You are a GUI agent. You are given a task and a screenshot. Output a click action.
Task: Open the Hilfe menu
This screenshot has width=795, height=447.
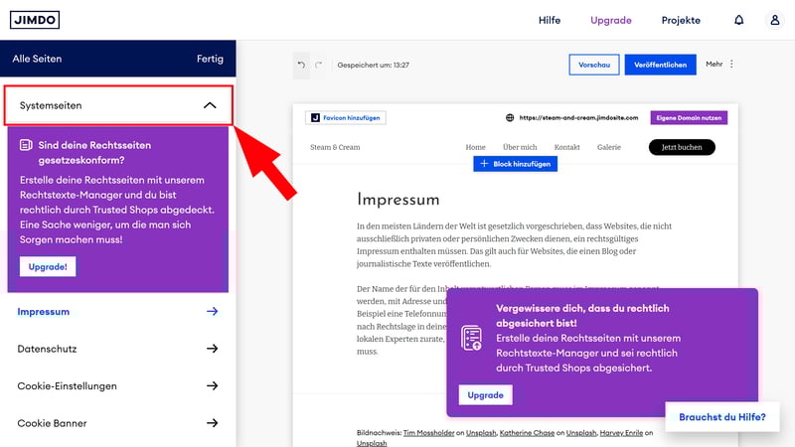click(550, 20)
